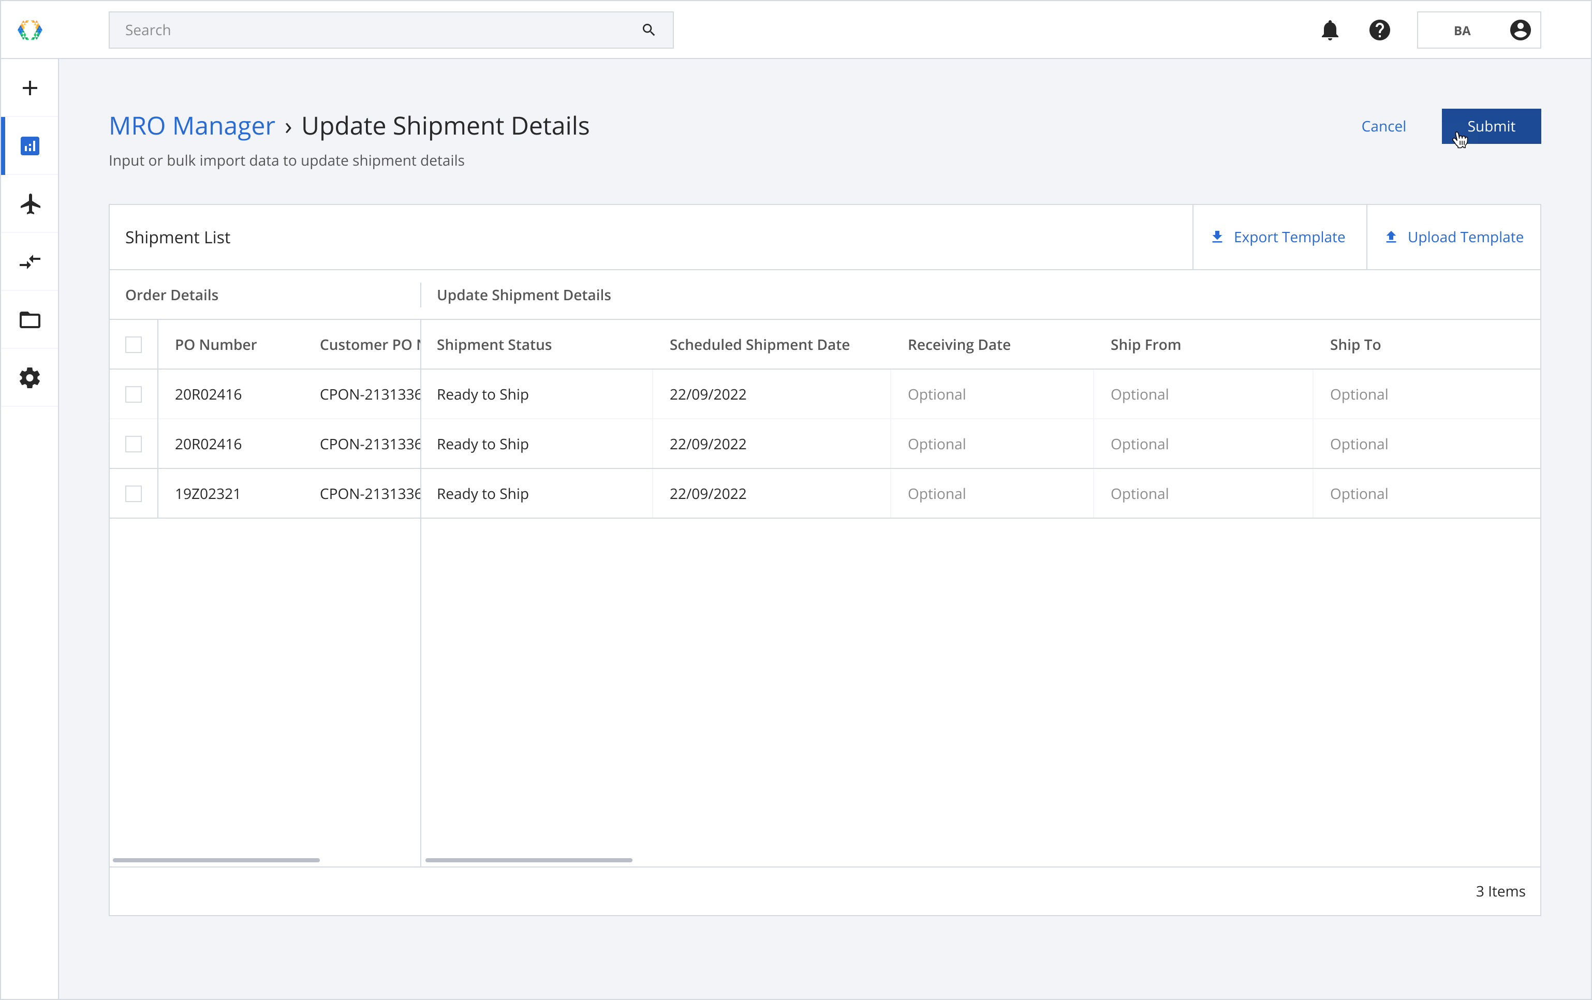
Task: Click Ship From field in first 20R02416 row
Action: point(1203,394)
